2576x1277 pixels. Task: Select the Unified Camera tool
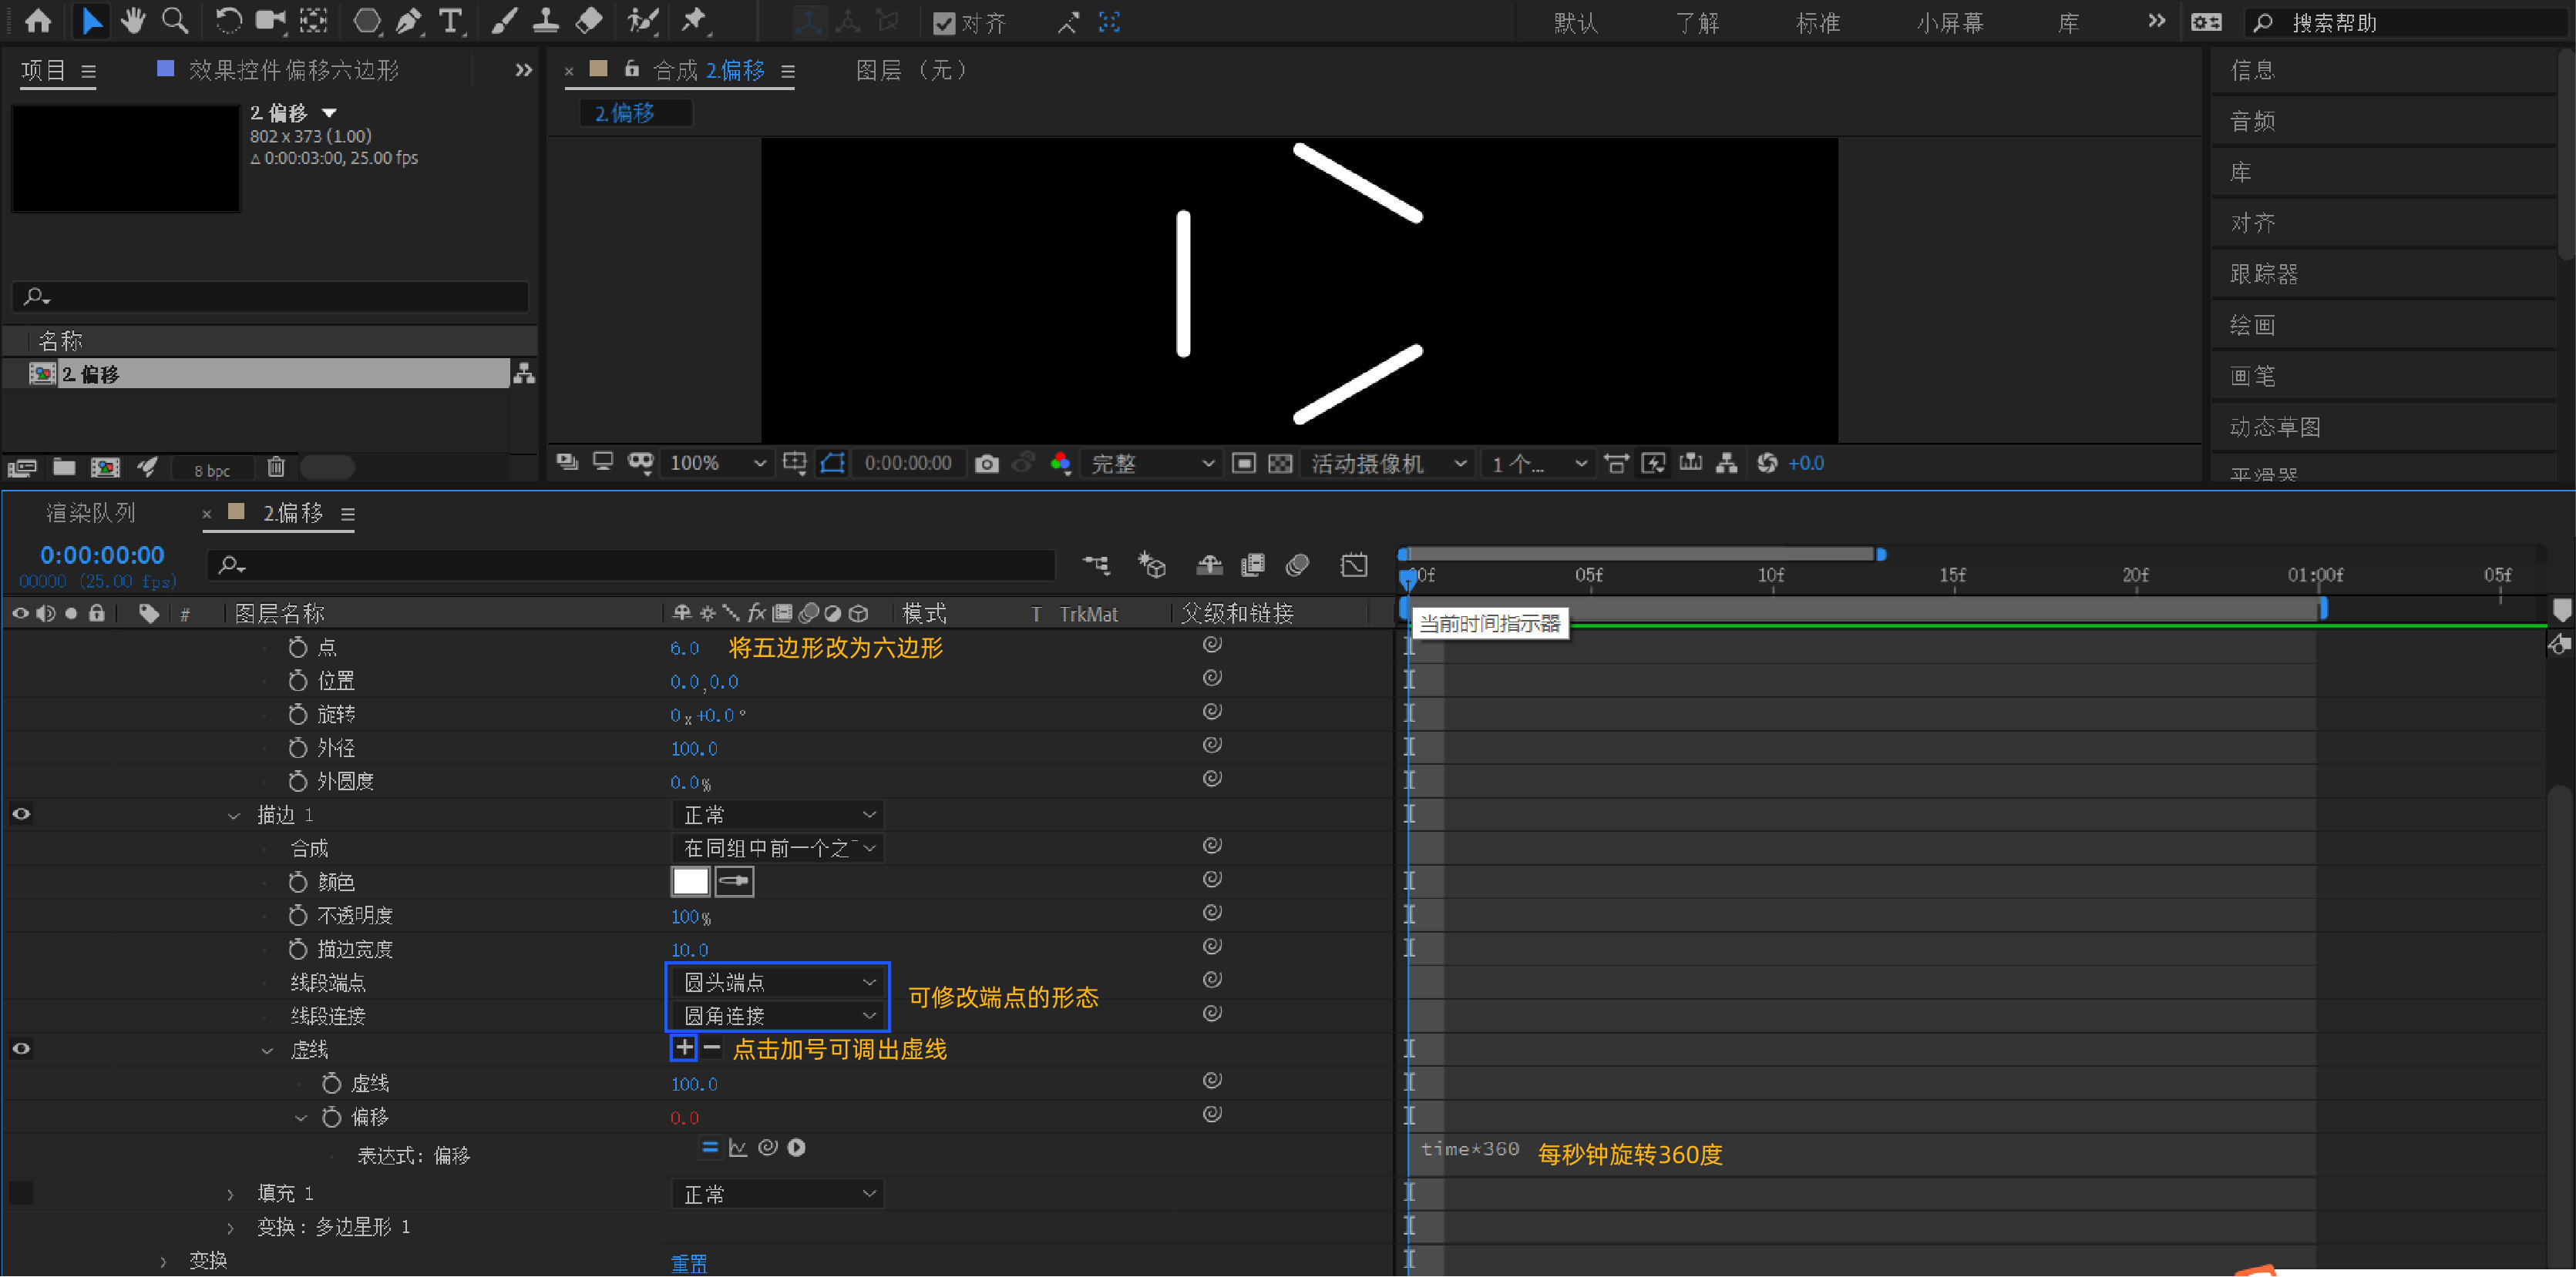click(271, 21)
